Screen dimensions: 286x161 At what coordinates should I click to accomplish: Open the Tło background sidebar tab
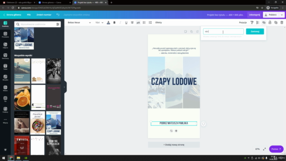(x=5, y=99)
